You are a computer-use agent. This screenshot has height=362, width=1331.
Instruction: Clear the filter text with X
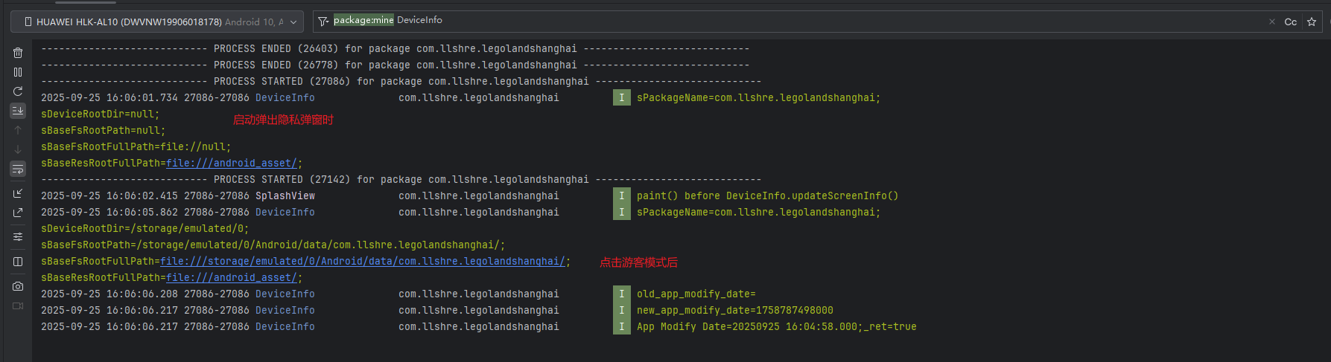coord(1271,22)
